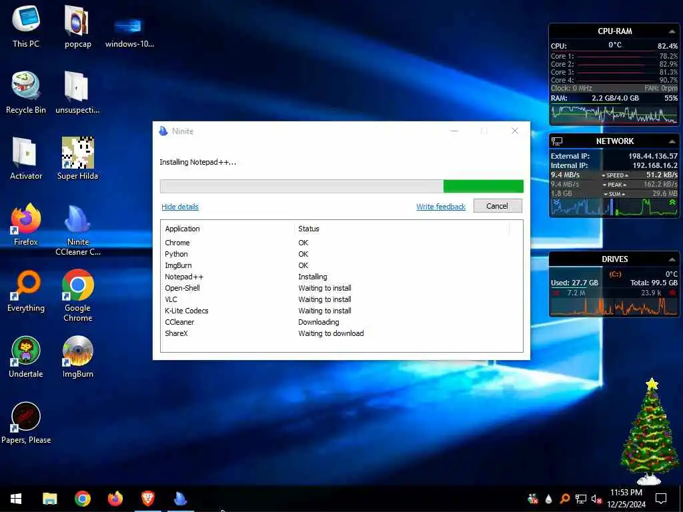Click the green installation progress bar
The image size is (683, 512).
click(x=341, y=187)
